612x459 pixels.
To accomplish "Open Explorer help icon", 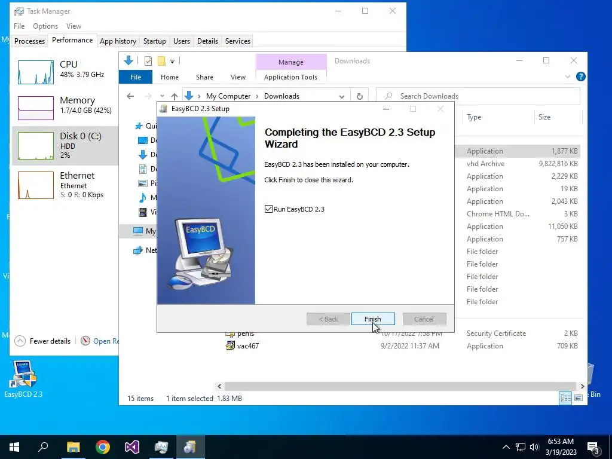I will [580, 77].
